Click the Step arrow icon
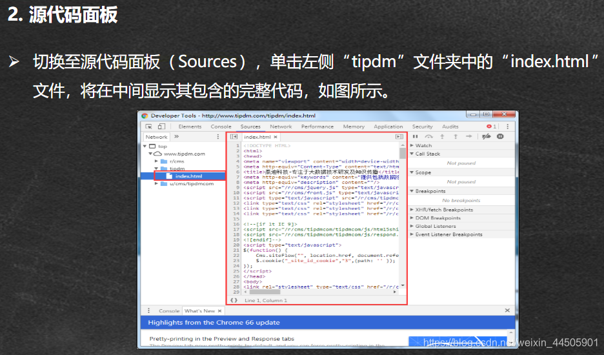The image size is (604, 355). [468, 136]
